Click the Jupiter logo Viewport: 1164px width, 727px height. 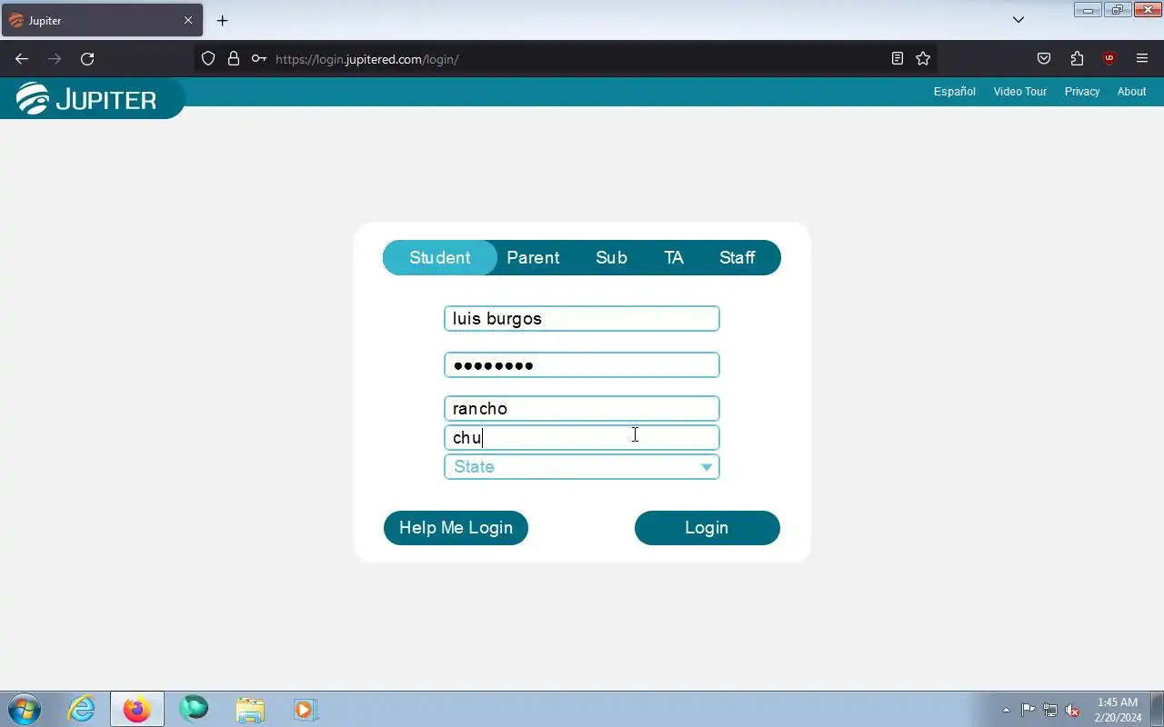87,98
